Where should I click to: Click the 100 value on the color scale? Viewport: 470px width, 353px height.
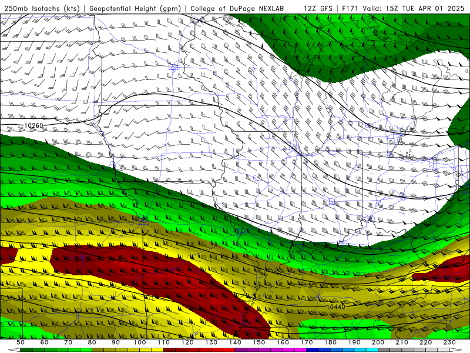tap(140, 342)
